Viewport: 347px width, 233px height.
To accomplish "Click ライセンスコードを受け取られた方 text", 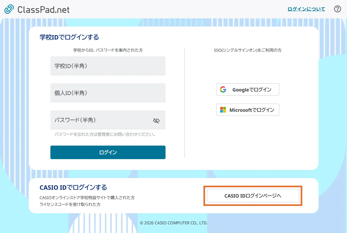I will (70, 204).
